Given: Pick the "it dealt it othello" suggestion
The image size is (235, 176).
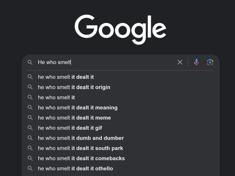Looking at the screenshot, I should pyautogui.click(x=76, y=168).
